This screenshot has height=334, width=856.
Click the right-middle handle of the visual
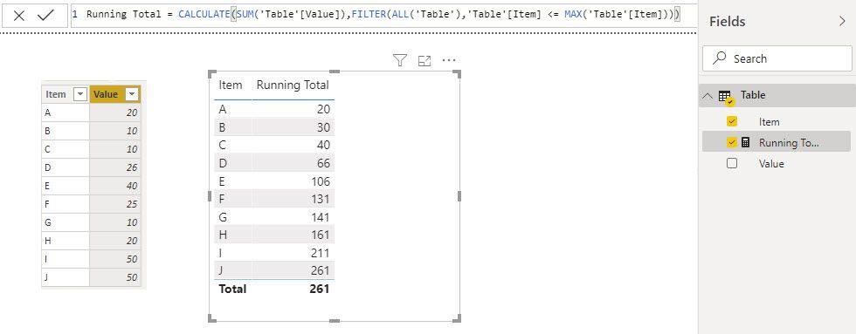tap(459, 196)
